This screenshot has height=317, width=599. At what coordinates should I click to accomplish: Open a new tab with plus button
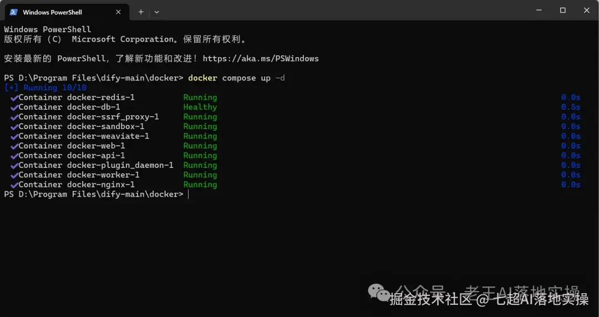141,12
